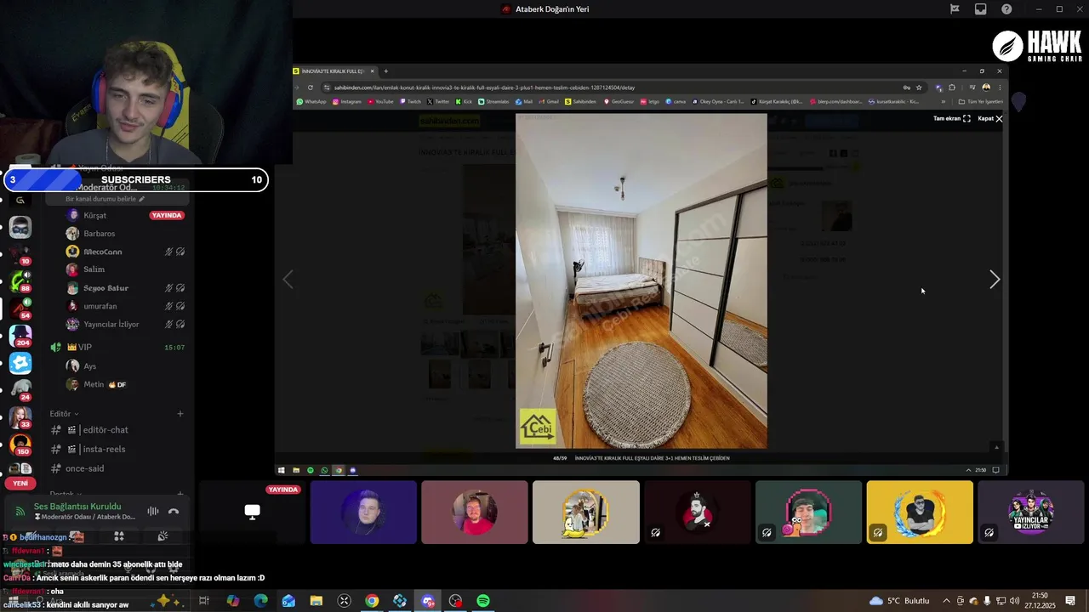
Task: Open a new tab in the shared browser
Action: pyautogui.click(x=385, y=71)
